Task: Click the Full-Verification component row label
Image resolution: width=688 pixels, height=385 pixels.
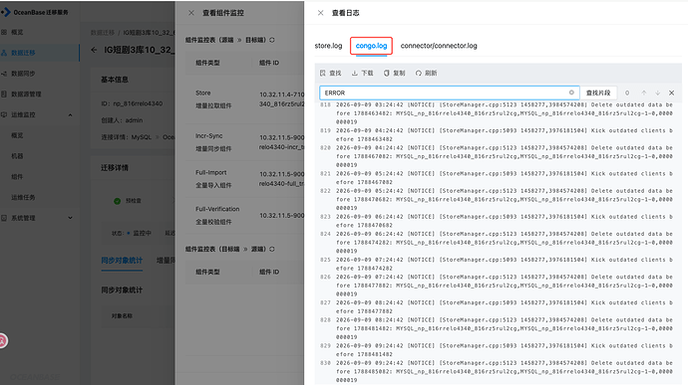Action: (x=217, y=209)
